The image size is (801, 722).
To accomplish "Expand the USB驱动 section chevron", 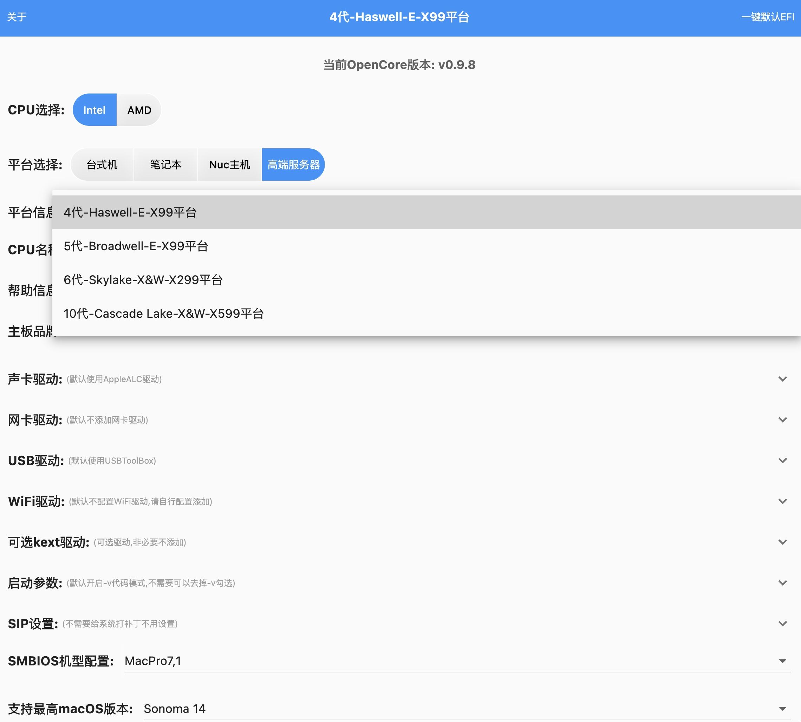I will [x=782, y=460].
